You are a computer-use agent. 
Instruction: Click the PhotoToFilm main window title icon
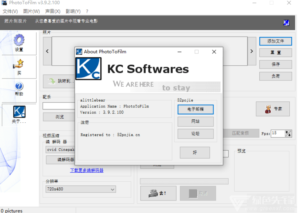[4, 3]
